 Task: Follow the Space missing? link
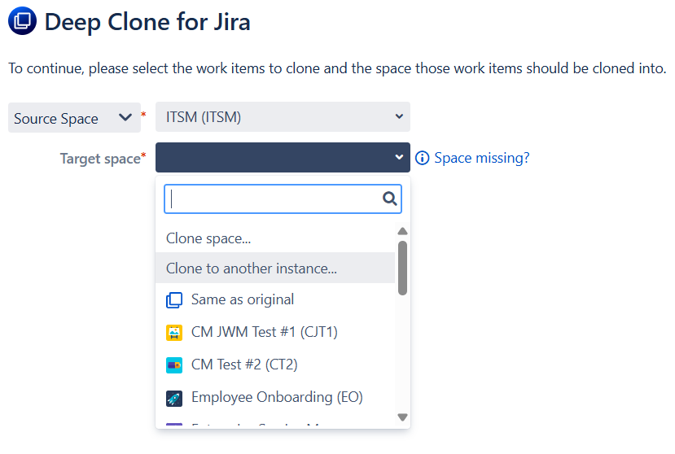click(x=481, y=158)
